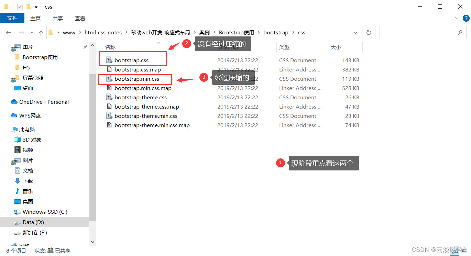
Task: Select the bootstrap-theme.min.css file icon
Action: pos(109,116)
